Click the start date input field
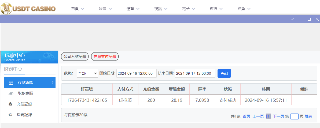Screen dimensions: 320x128 point(136,73)
